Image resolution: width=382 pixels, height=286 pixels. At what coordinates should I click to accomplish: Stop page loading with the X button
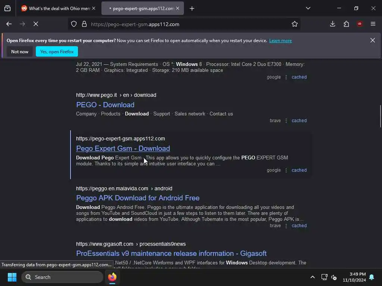coord(36,24)
